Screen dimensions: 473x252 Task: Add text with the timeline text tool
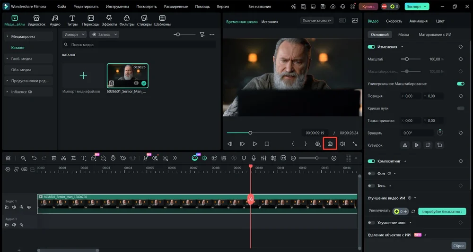point(83,158)
